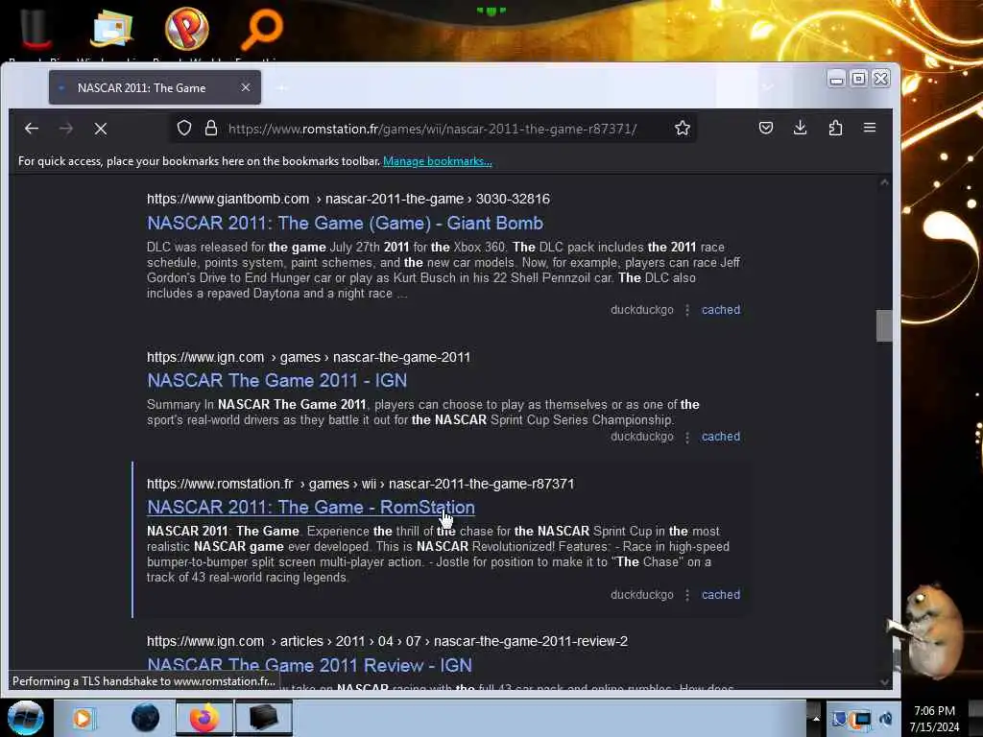Screen dimensions: 983x737
Task: Open cached link for Giant Bomb result
Action: coord(721,310)
